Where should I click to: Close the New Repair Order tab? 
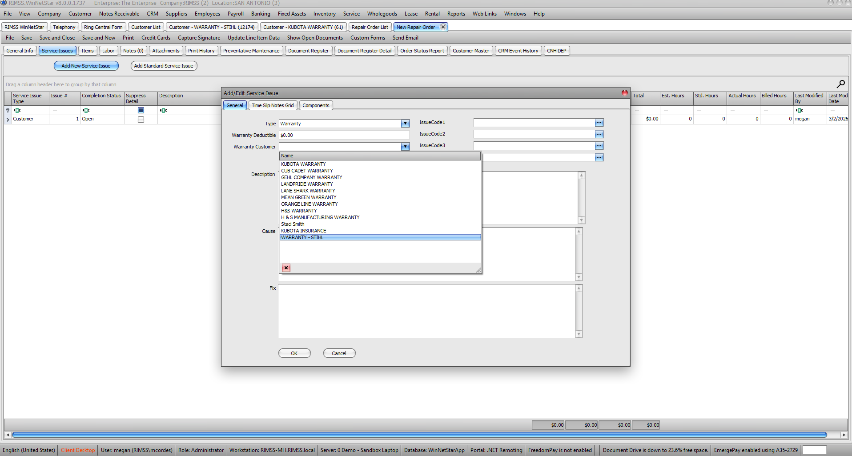click(443, 27)
